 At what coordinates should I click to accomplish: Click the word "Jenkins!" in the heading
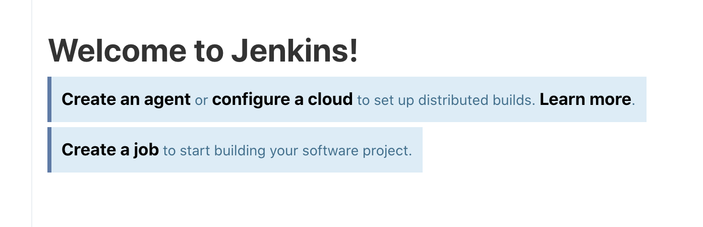[294, 51]
